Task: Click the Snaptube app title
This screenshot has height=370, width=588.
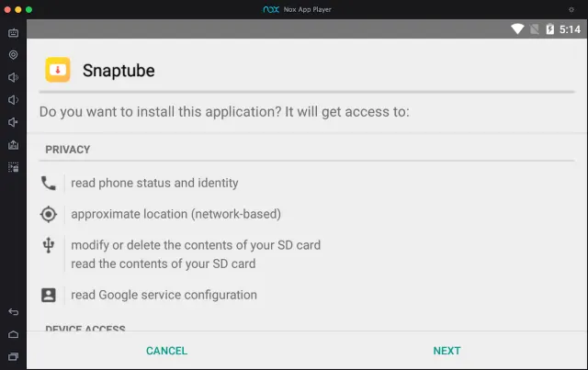Action: (119, 71)
